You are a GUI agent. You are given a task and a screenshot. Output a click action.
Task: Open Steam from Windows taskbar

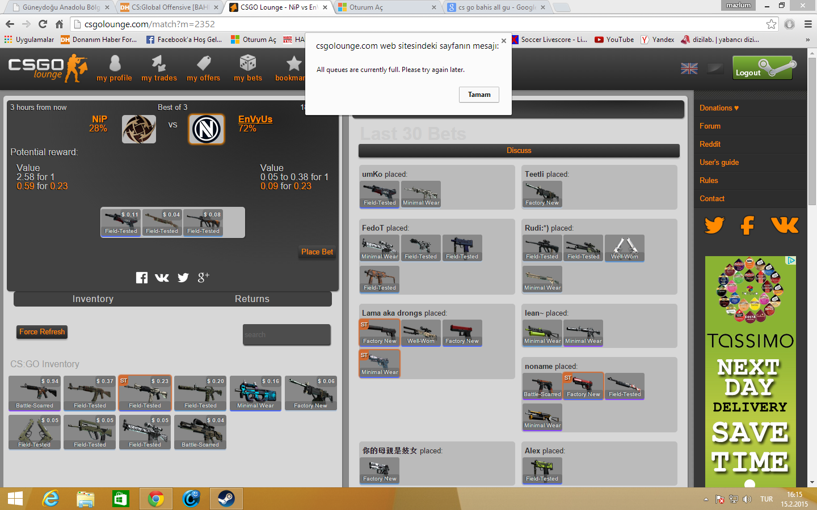pos(226,499)
